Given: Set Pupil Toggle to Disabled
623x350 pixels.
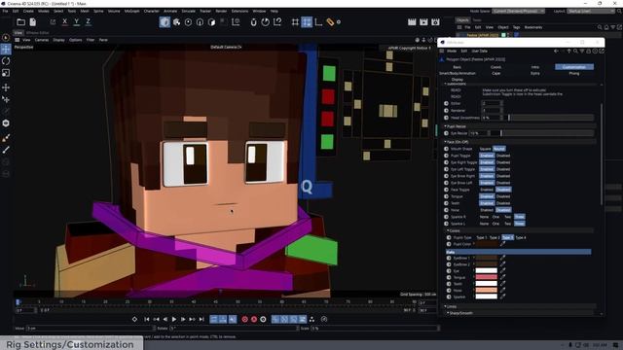Looking at the screenshot, I should pyautogui.click(x=503, y=156).
